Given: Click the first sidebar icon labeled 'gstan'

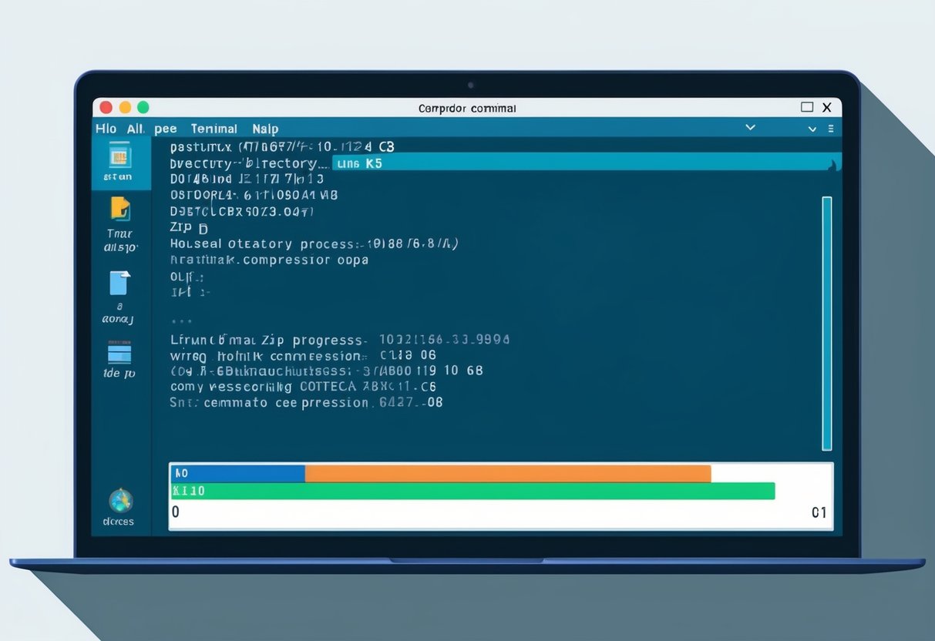Looking at the screenshot, I should pos(119,156).
